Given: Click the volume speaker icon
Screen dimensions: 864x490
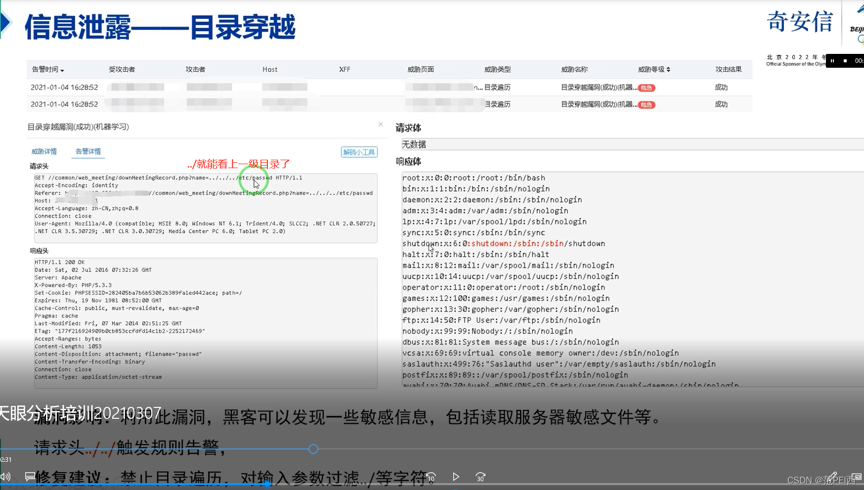Looking at the screenshot, I should [5, 477].
